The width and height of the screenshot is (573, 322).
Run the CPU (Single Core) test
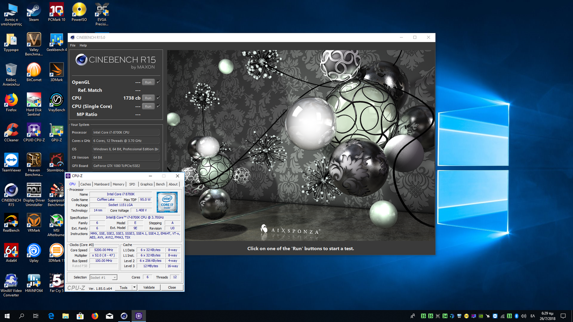click(x=148, y=106)
